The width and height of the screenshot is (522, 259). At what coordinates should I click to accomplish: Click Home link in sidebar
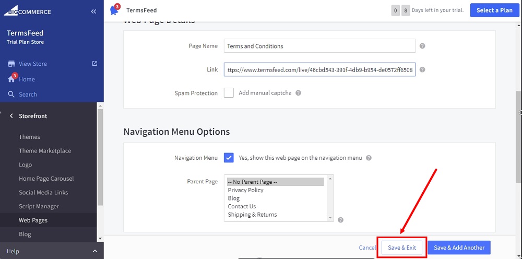(x=27, y=79)
